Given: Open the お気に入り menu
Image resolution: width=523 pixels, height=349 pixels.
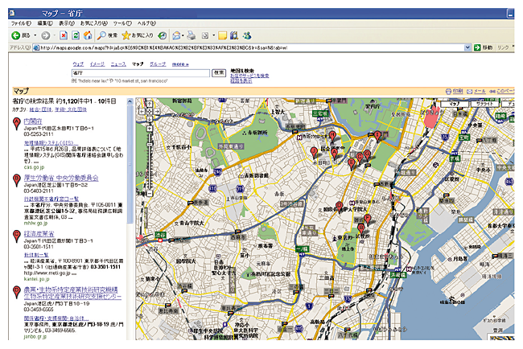Looking at the screenshot, I should click(94, 23).
